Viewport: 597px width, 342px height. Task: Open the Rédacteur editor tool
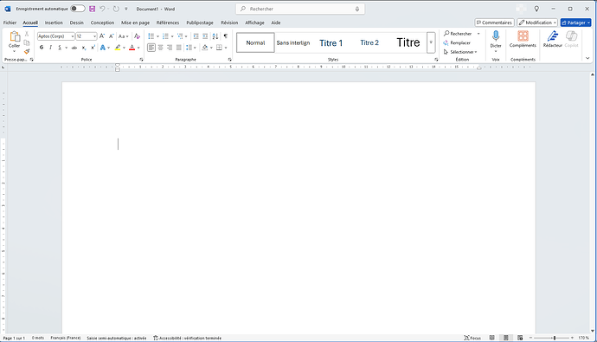[x=553, y=36]
